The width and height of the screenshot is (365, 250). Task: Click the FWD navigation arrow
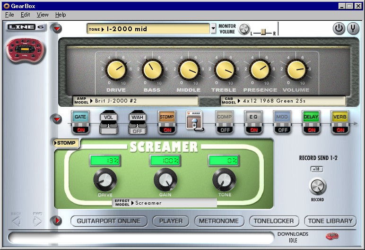(37, 221)
